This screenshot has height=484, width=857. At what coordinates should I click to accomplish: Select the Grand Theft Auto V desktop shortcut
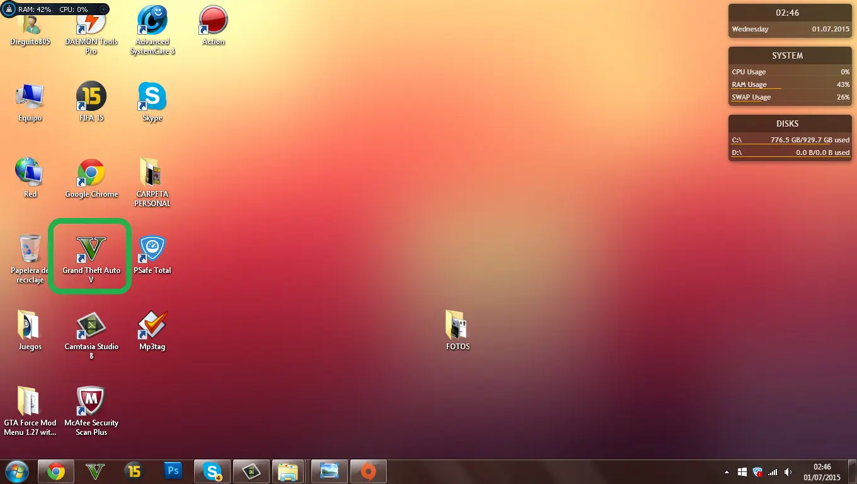[91, 259]
